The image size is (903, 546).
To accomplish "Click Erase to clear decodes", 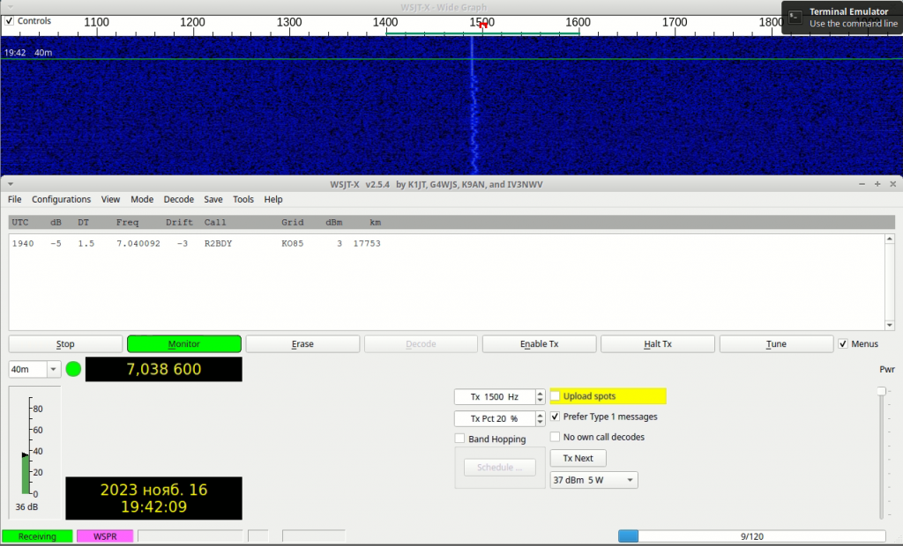I will pyautogui.click(x=303, y=344).
